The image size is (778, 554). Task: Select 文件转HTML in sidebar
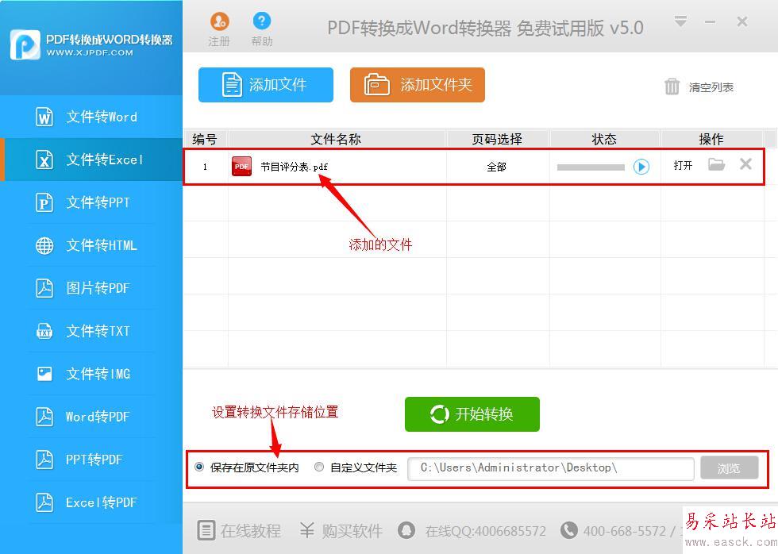(91, 245)
